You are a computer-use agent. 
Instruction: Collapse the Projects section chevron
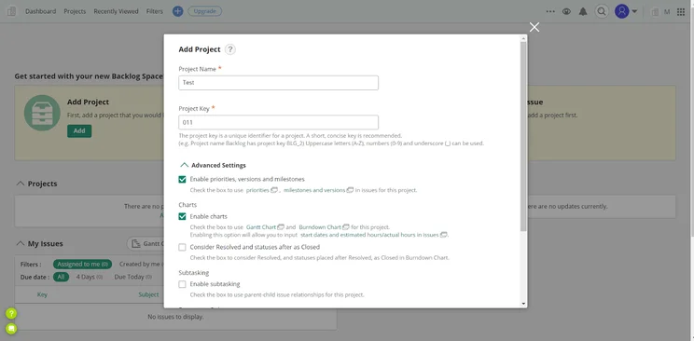coord(21,184)
